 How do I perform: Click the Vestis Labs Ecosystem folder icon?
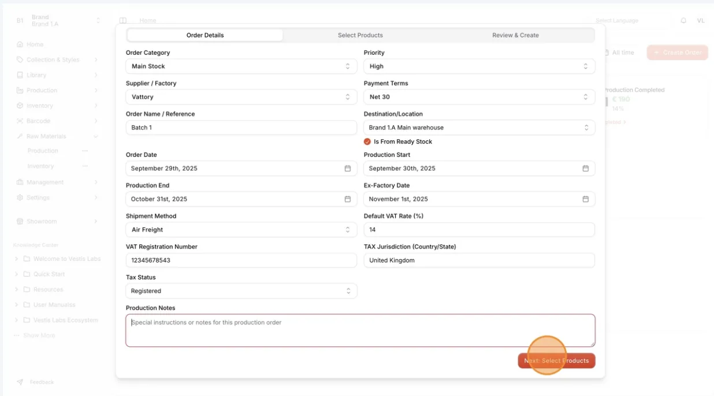27,320
